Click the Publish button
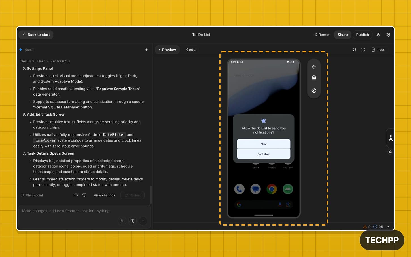411x257 pixels. coord(363,35)
